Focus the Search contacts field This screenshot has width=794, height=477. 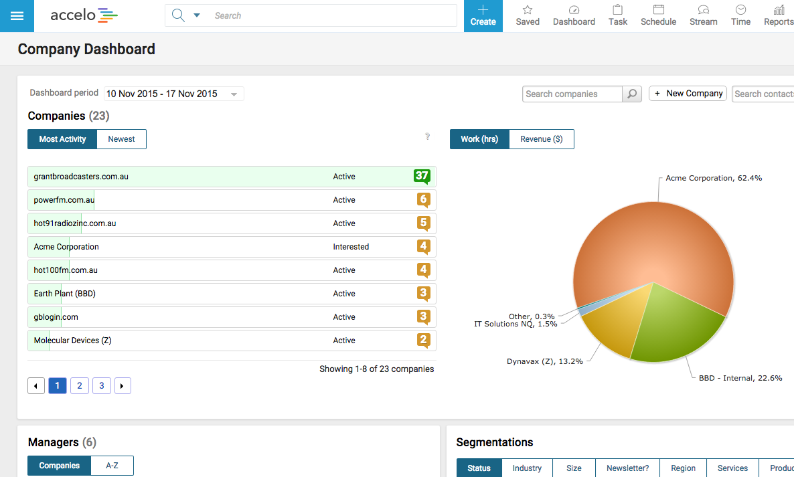pos(763,94)
